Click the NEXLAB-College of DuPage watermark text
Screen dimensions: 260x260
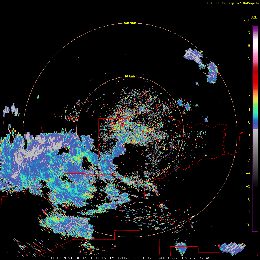coord(231,3)
